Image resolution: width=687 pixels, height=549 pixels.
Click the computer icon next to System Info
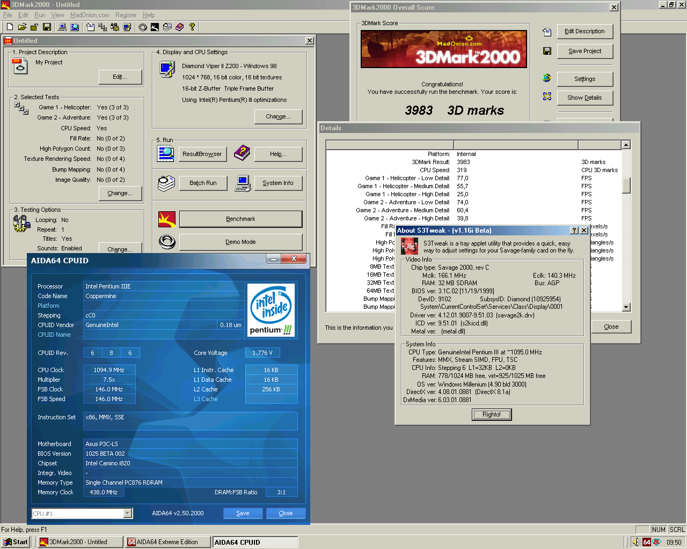(x=243, y=183)
